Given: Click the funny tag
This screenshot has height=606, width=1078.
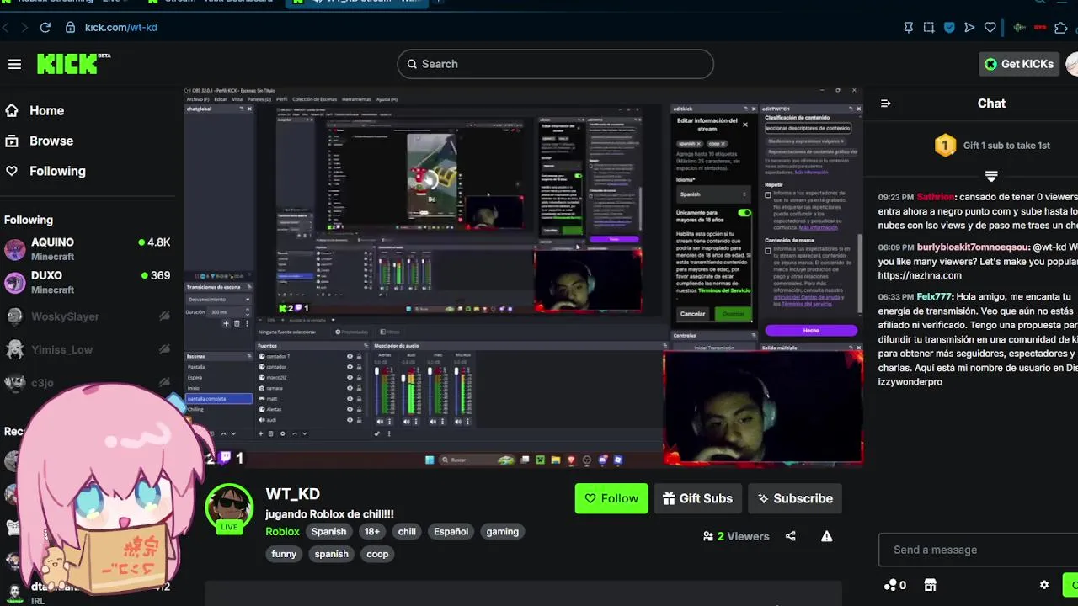Looking at the screenshot, I should [284, 554].
